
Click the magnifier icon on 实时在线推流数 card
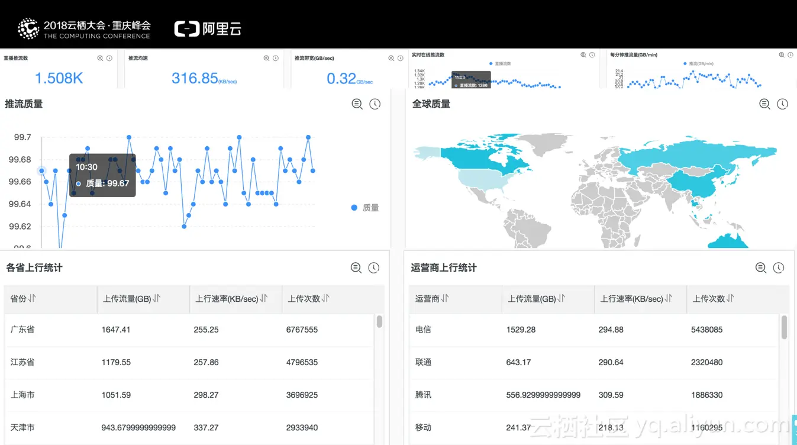[x=583, y=54]
